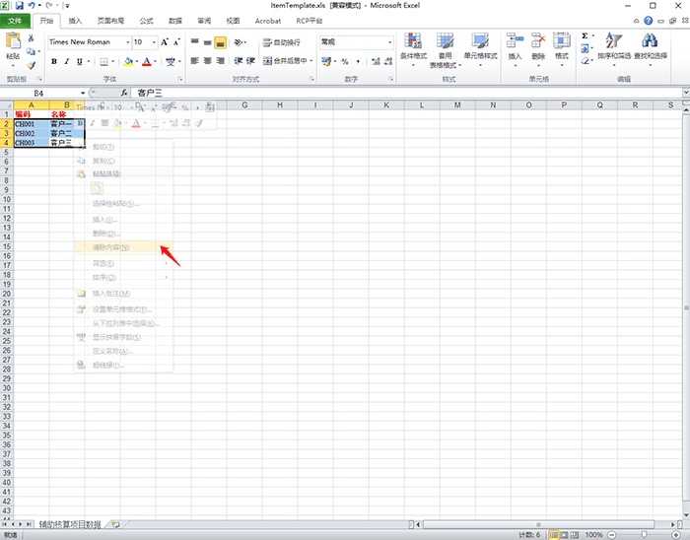The height and width of the screenshot is (540, 690).
Task: Open Find & Select binoculars (查找和选择)
Action: click(650, 48)
